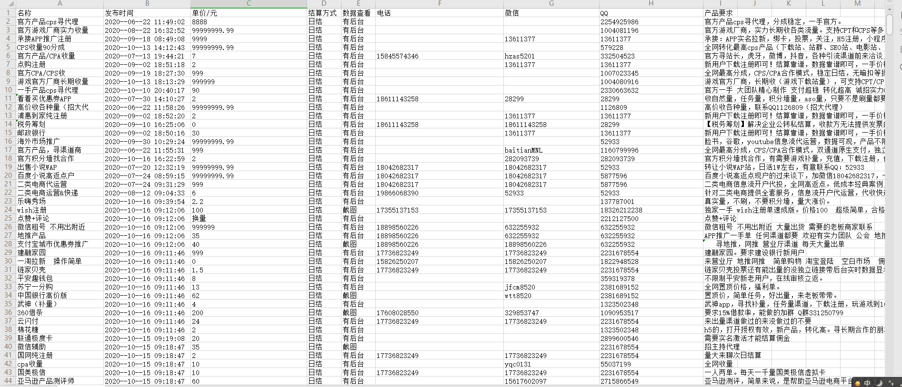The width and height of the screenshot is (902, 387).
Task: Click cell 360借条
Action: (x=60, y=312)
